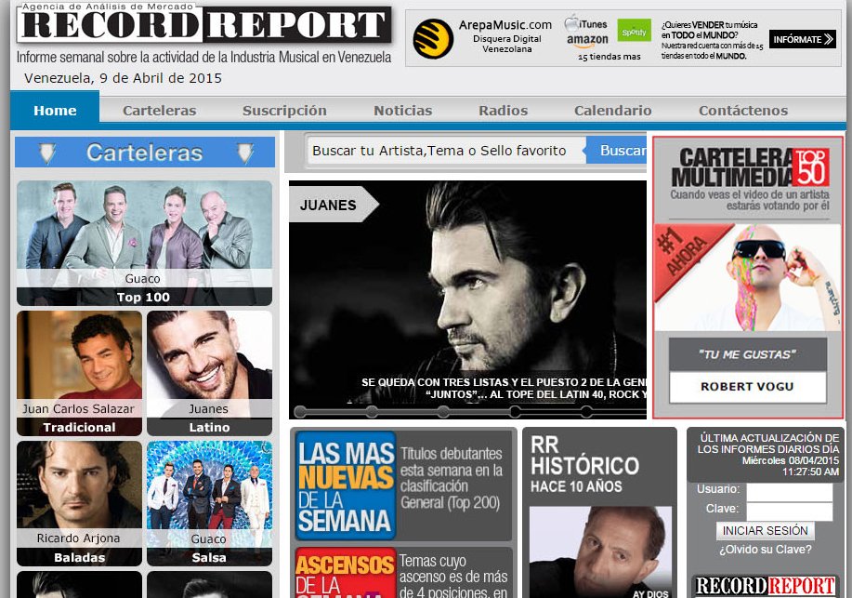
Task: Click the Robert Vogu #1 video photo
Action: click(748, 278)
